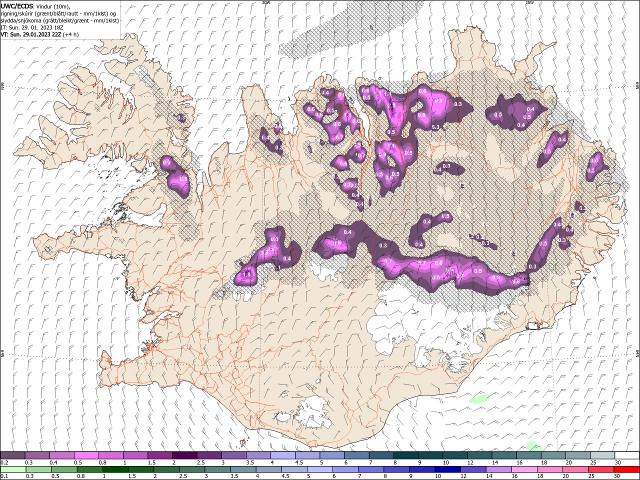Click the pink swatch between 0.5 and 0.8, top scale

pyautogui.click(x=86, y=455)
